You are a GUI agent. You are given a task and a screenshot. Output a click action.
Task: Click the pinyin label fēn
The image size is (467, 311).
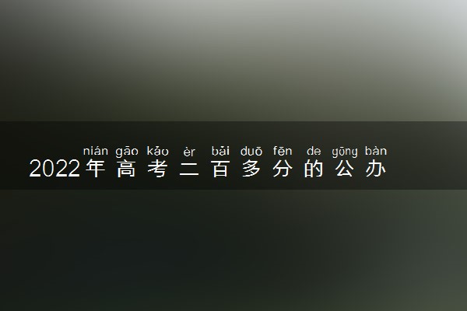[x=283, y=151]
